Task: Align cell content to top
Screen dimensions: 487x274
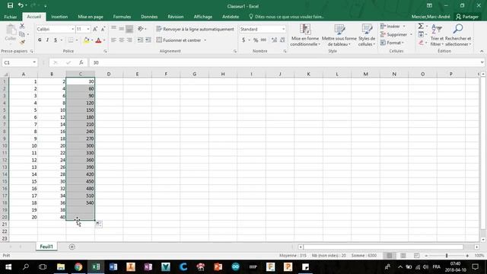Action: pyautogui.click(x=113, y=29)
